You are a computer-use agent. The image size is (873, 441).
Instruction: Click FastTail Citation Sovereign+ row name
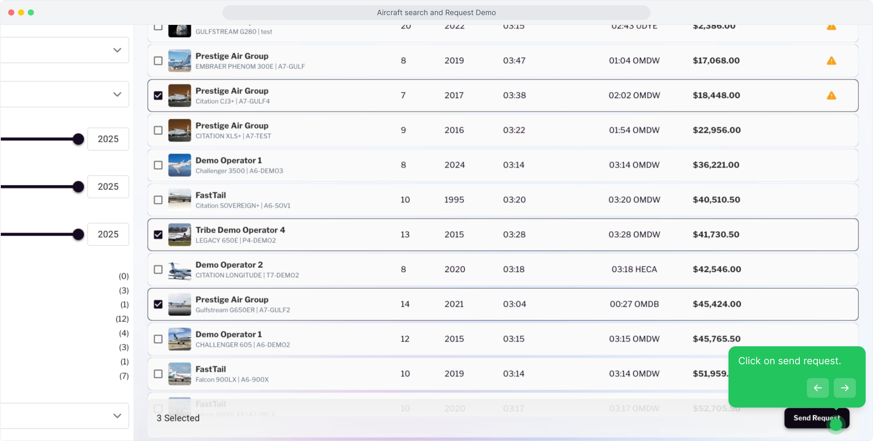pyautogui.click(x=211, y=195)
